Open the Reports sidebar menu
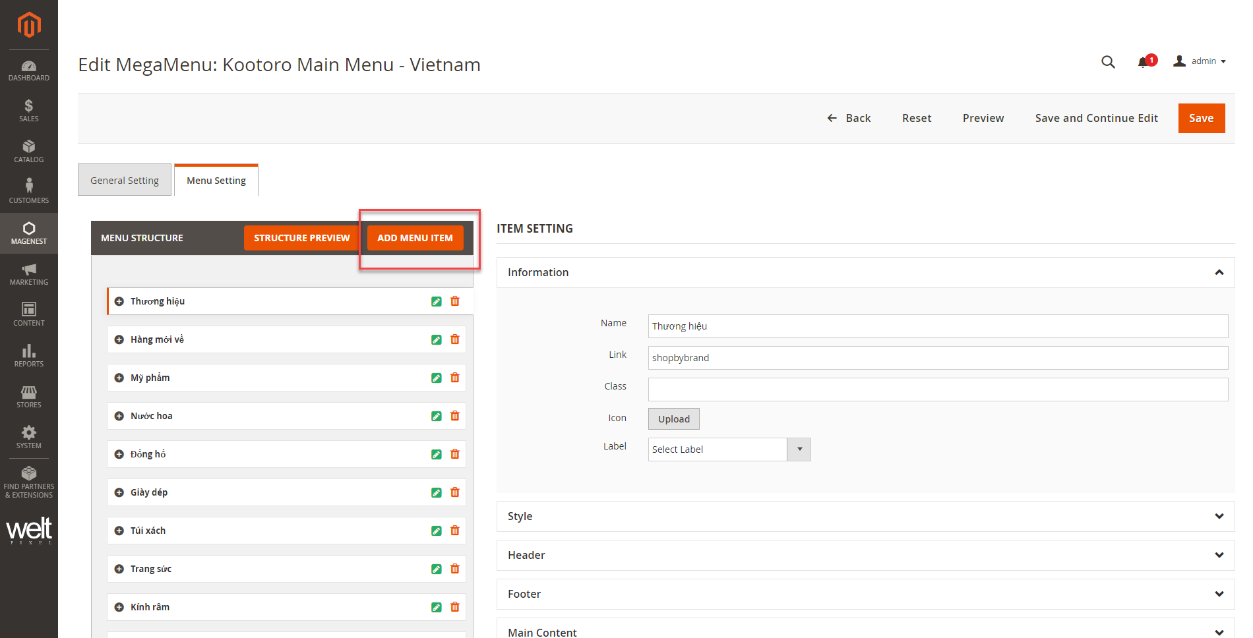Screen dimensions: 1253x638 pyautogui.click(x=29, y=356)
